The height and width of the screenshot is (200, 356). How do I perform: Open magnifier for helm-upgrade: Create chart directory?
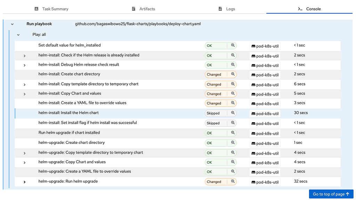coord(233,143)
